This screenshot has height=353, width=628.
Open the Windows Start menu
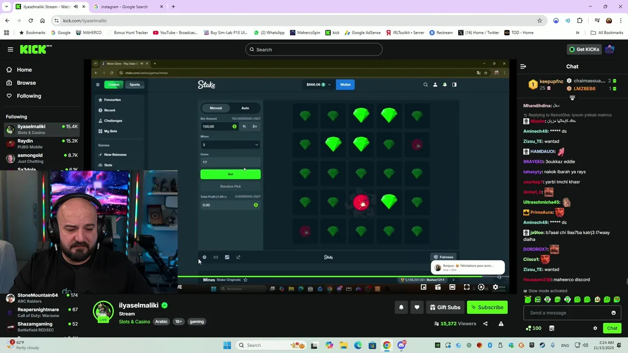(227, 345)
